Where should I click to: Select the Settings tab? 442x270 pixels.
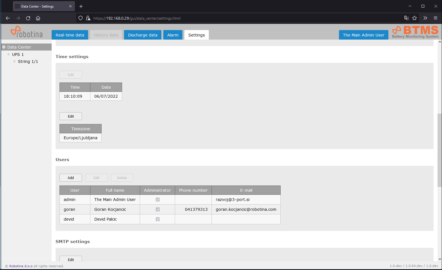coord(196,35)
